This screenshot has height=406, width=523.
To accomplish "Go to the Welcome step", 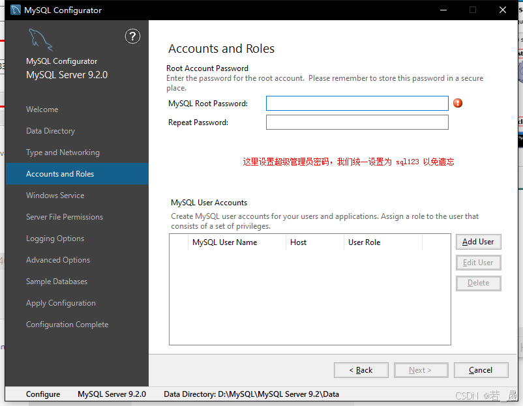I will tap(42, 109).
